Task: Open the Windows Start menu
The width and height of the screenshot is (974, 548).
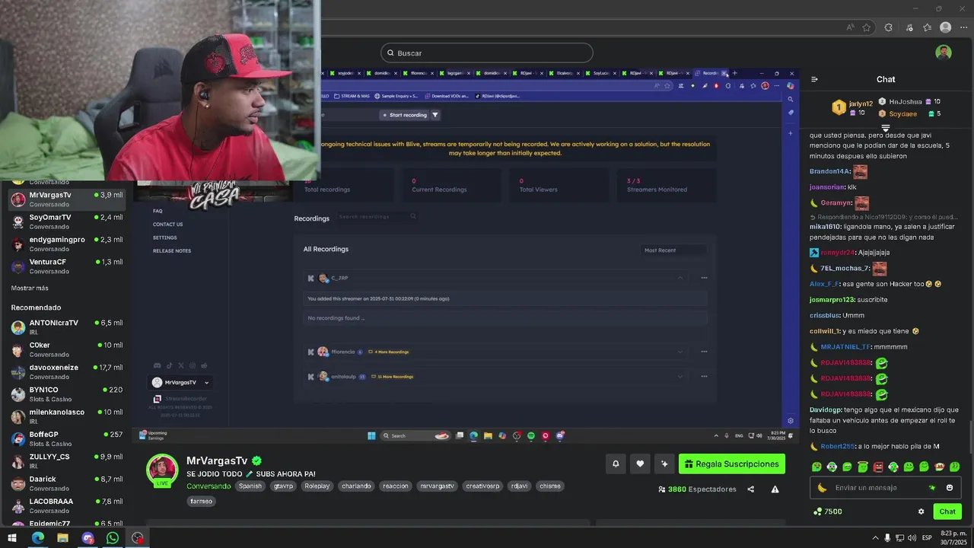Action: tap(12, 538)
